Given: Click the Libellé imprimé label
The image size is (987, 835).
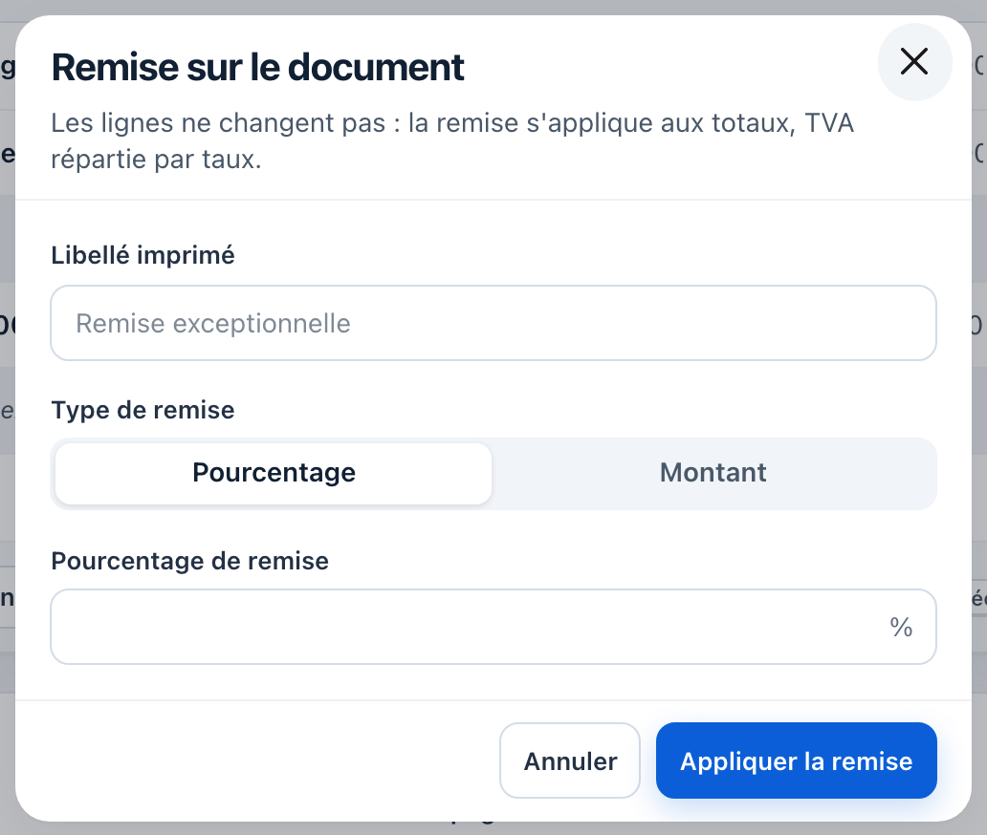Looking at the screenshot, I should coord(143,255).
